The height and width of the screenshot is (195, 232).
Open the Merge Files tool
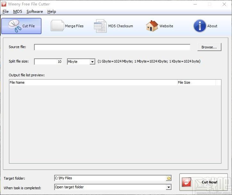point(67,26)
